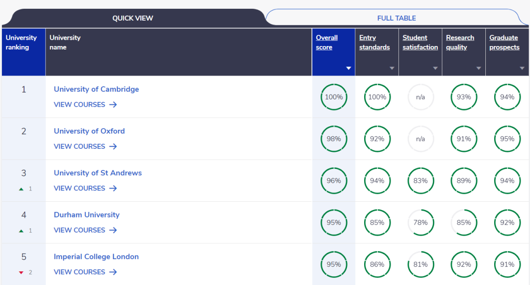Image resolution: width=530 pixels, height=285 pixels.
Task: Sort by Research quality header link
Action: coord(460,43)
